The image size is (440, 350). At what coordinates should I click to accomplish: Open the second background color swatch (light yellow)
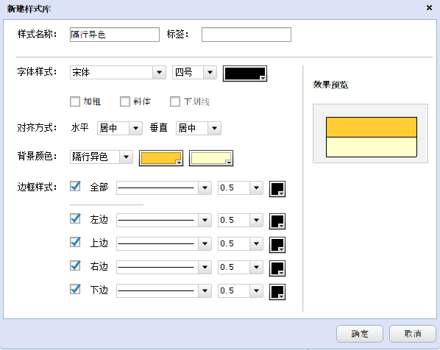(211, 158)
